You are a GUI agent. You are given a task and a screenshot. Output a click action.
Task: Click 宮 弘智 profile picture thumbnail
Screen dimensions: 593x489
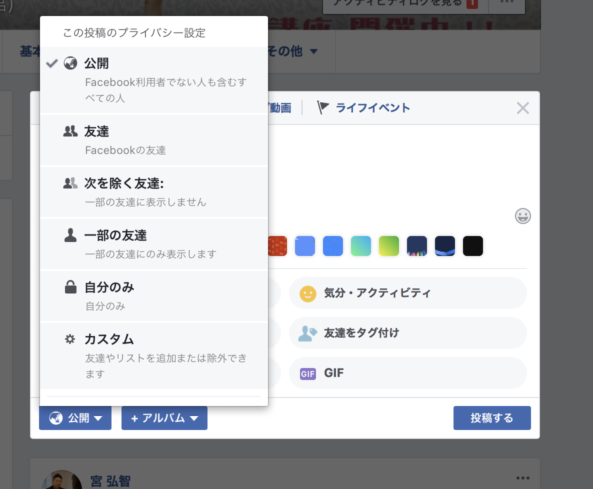coord(61,479)
